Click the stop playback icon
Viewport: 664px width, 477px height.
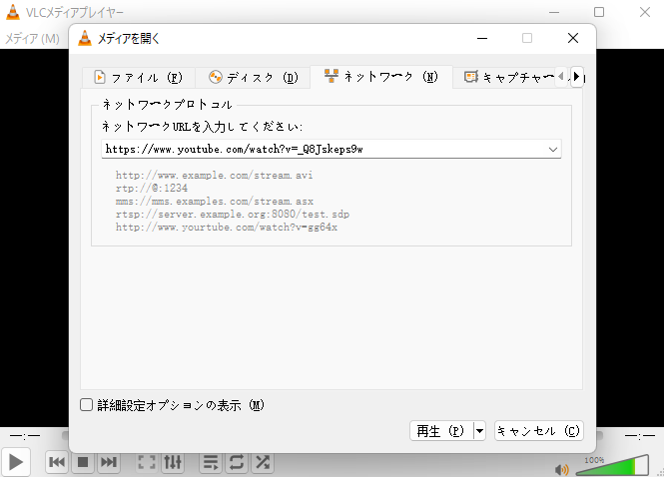83,462
